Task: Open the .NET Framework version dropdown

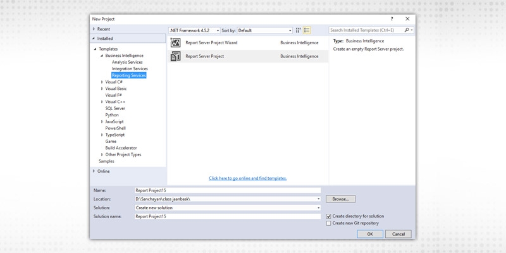Action: point(194,30)
